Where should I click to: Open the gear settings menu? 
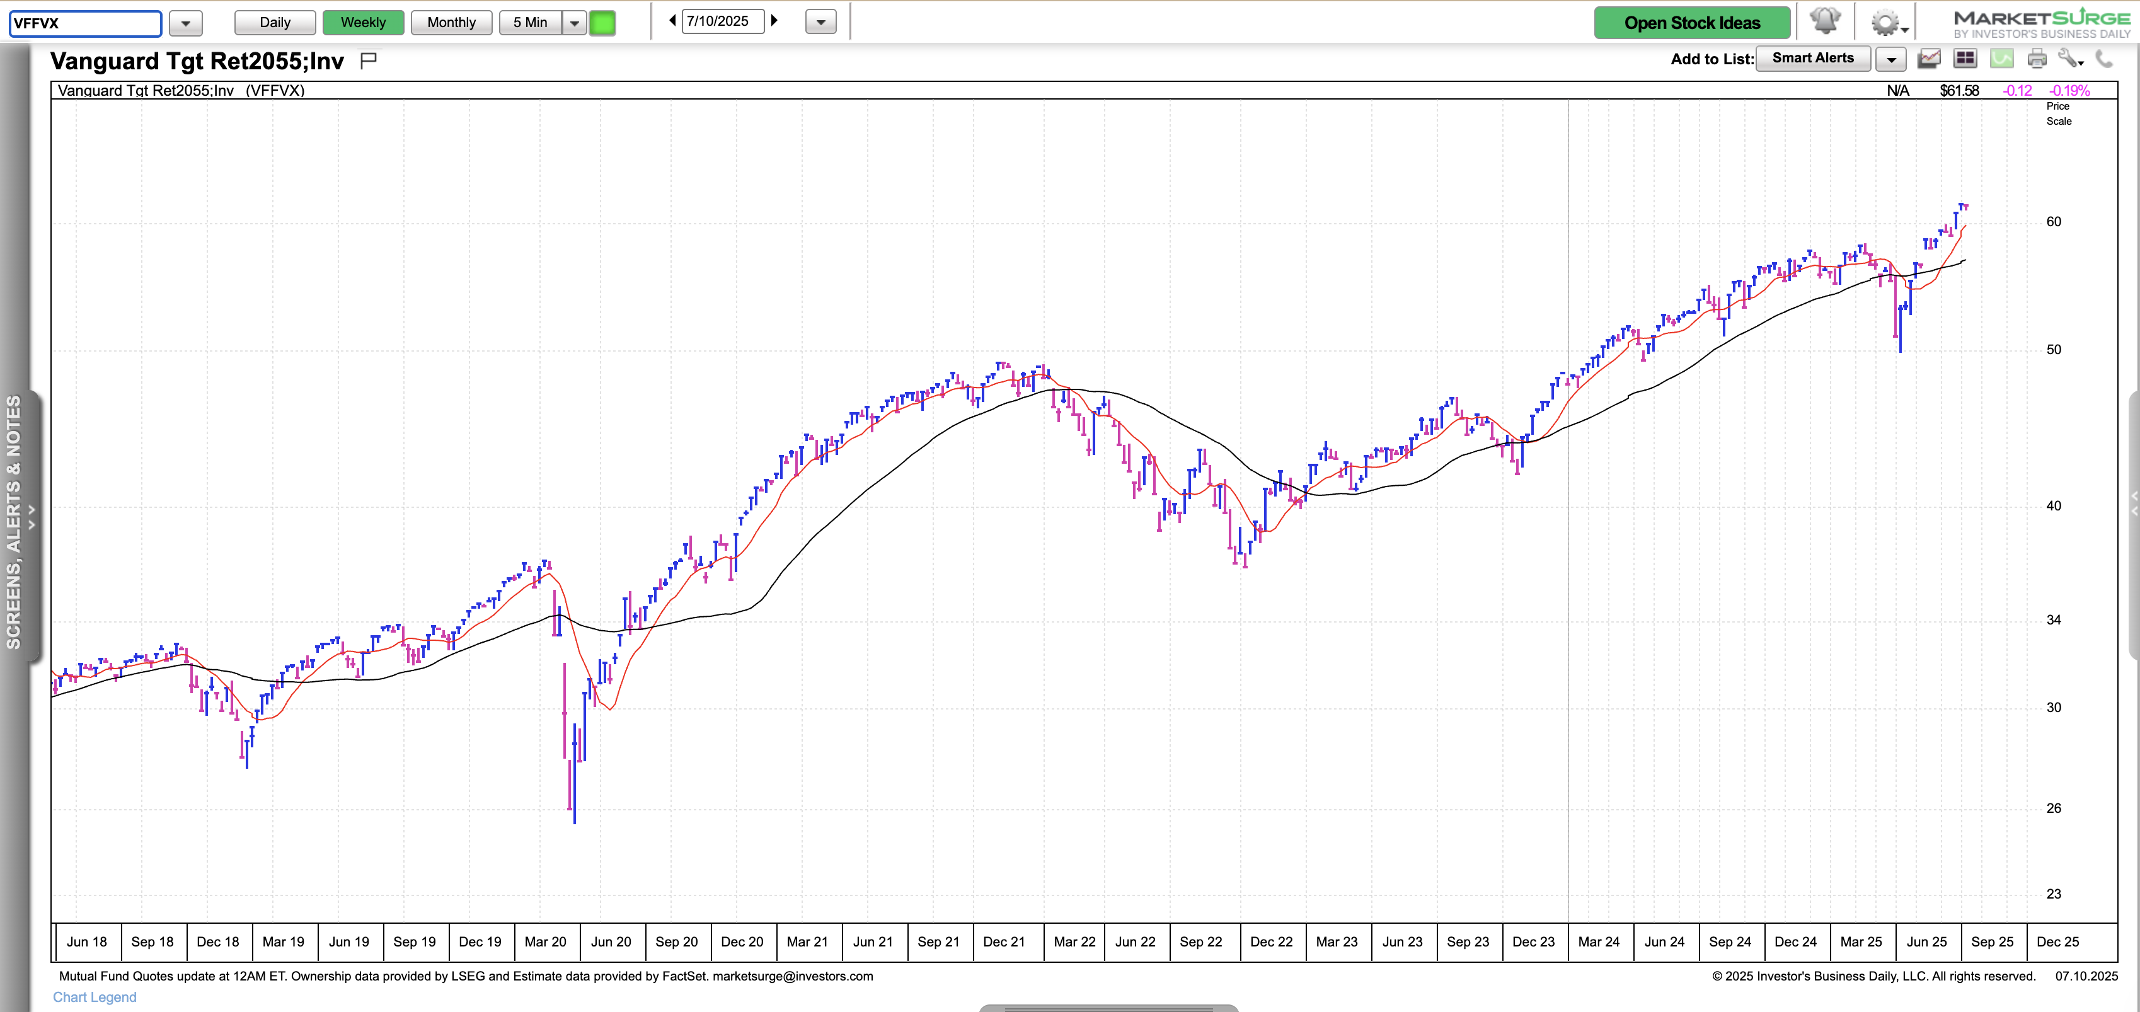(x=1886, y=23)
